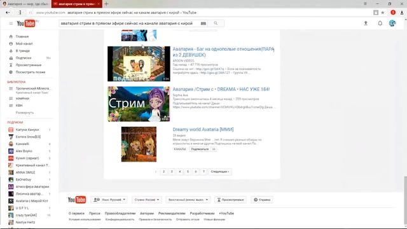Go to next page with Следующая
The height and width of the screenshot is (229, 407).
(x=220, y=172)
